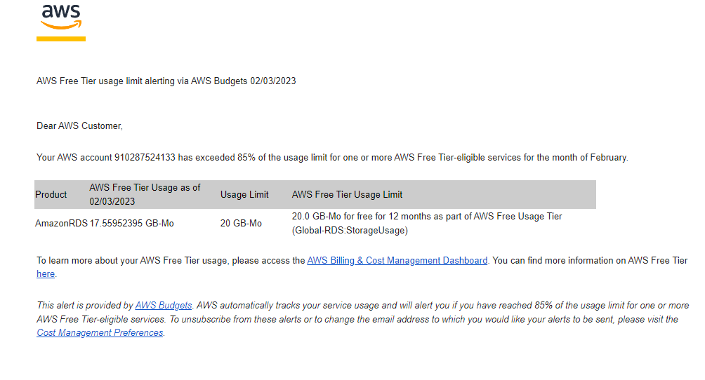Image resolution: width=705 pixels, height=380 pixels.
Task: Open the AWS Budgets link
Action: pos(164,306)
